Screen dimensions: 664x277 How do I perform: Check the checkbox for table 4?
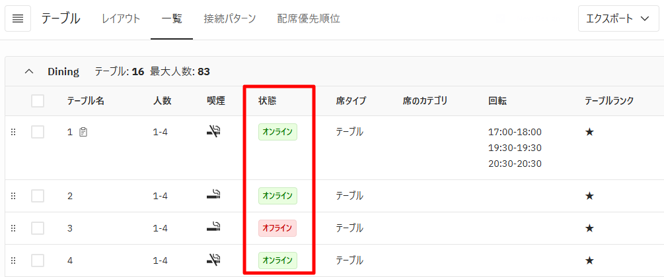[38, 261]
